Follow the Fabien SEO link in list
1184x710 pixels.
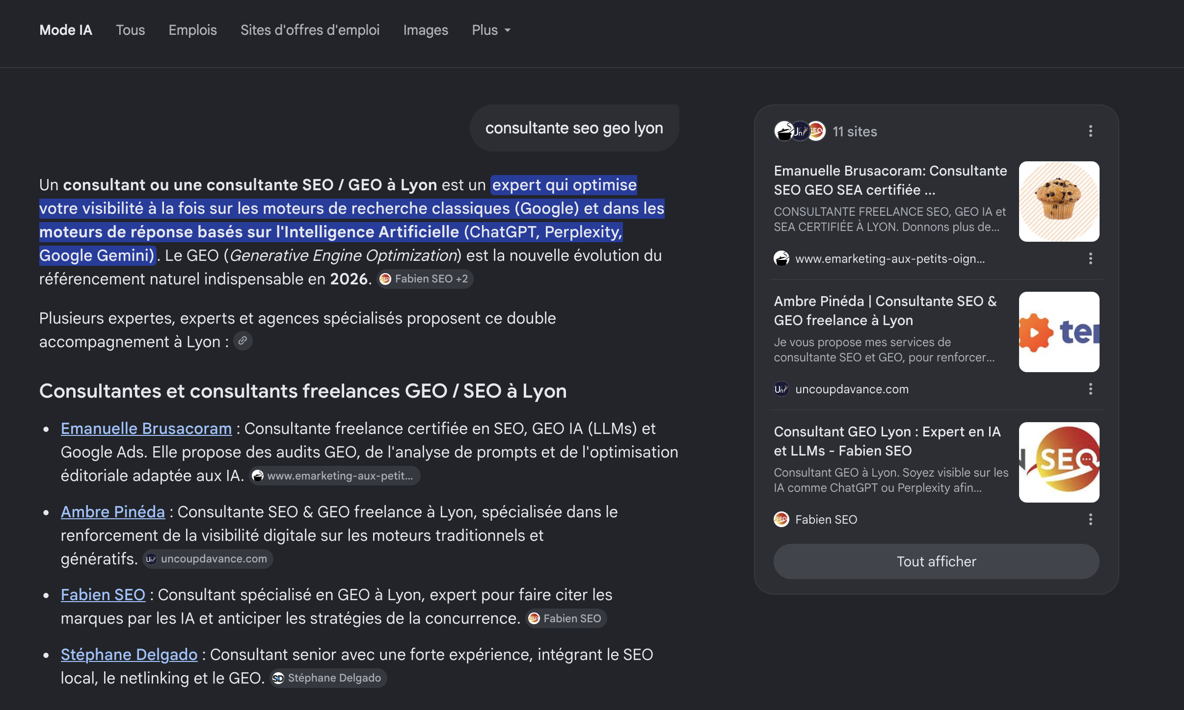point(103,595)
